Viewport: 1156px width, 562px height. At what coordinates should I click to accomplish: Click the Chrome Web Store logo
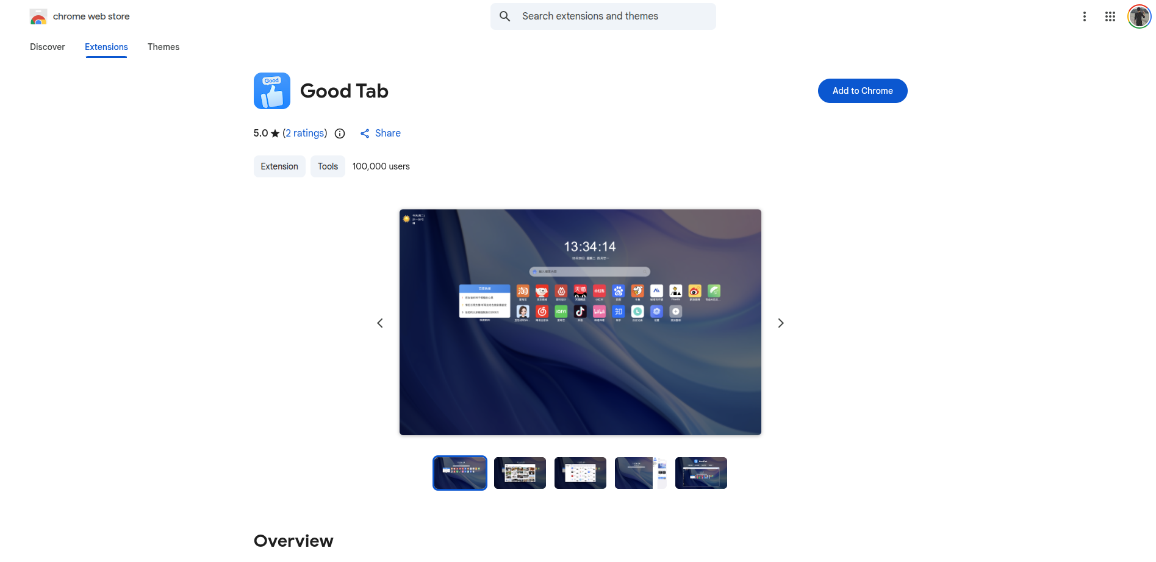pos(38,16)
